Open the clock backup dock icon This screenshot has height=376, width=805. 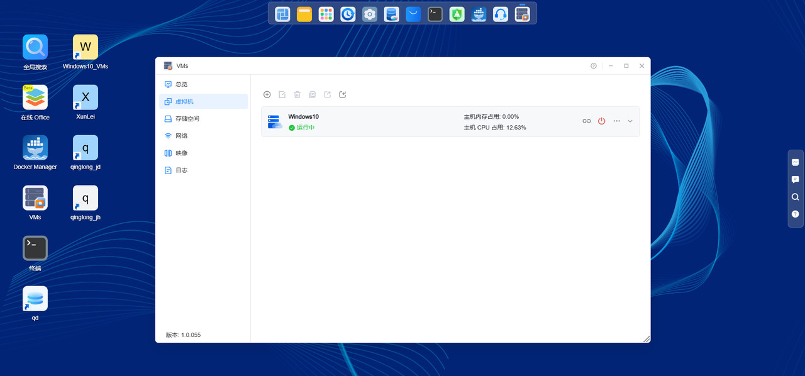(348, 14)
